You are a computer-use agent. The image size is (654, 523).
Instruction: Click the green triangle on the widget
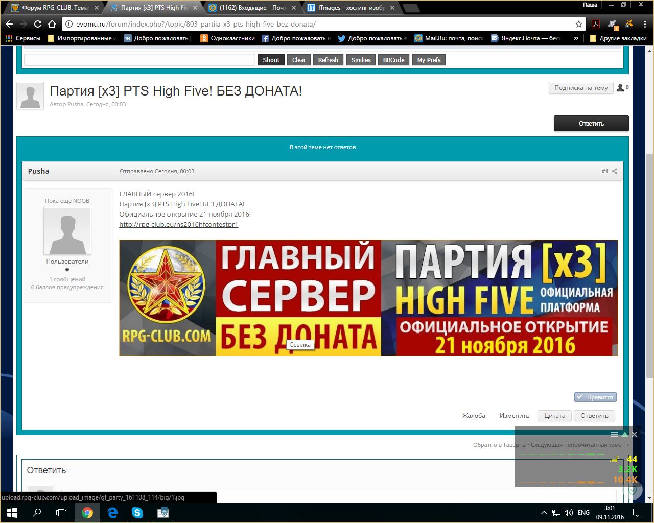624,434
